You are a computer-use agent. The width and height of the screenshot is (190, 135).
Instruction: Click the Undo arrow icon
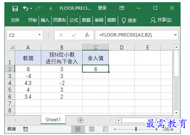(x=26, y=8)
